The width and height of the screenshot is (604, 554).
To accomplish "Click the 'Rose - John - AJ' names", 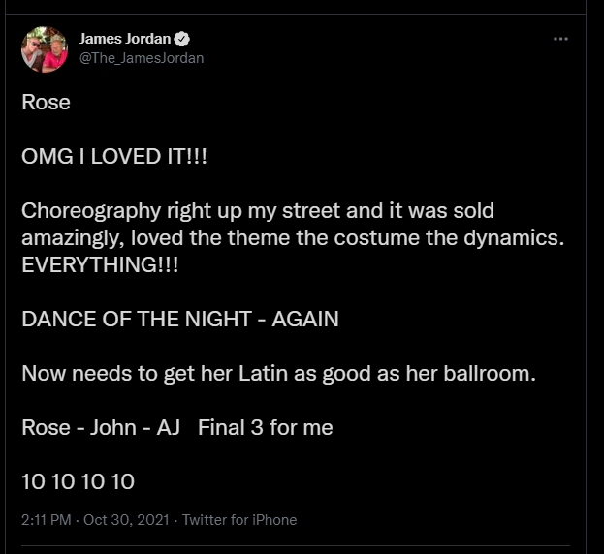I will [x=101, y=427].
